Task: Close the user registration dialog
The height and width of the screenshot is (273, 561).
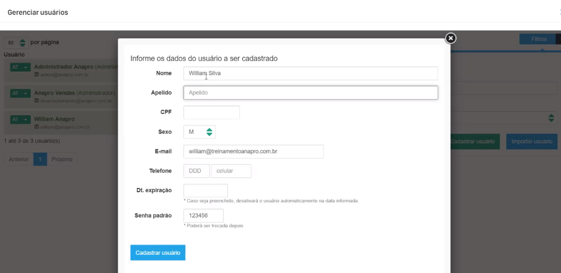Action: (450, 38)
